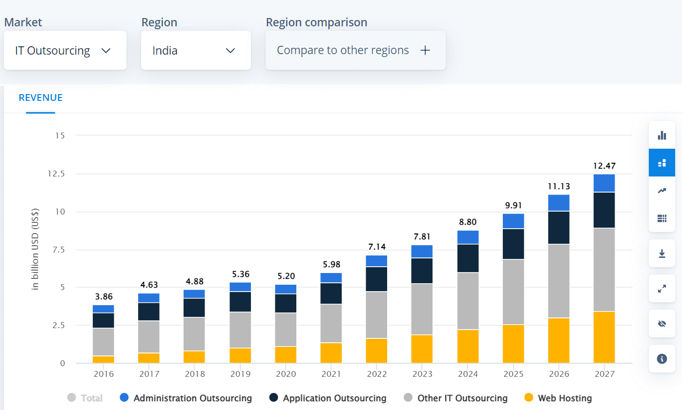Click the gray Other IT Outsourcing swatch
The width and height of the screenshot is (682, 410).
click(x=408, y=398)
